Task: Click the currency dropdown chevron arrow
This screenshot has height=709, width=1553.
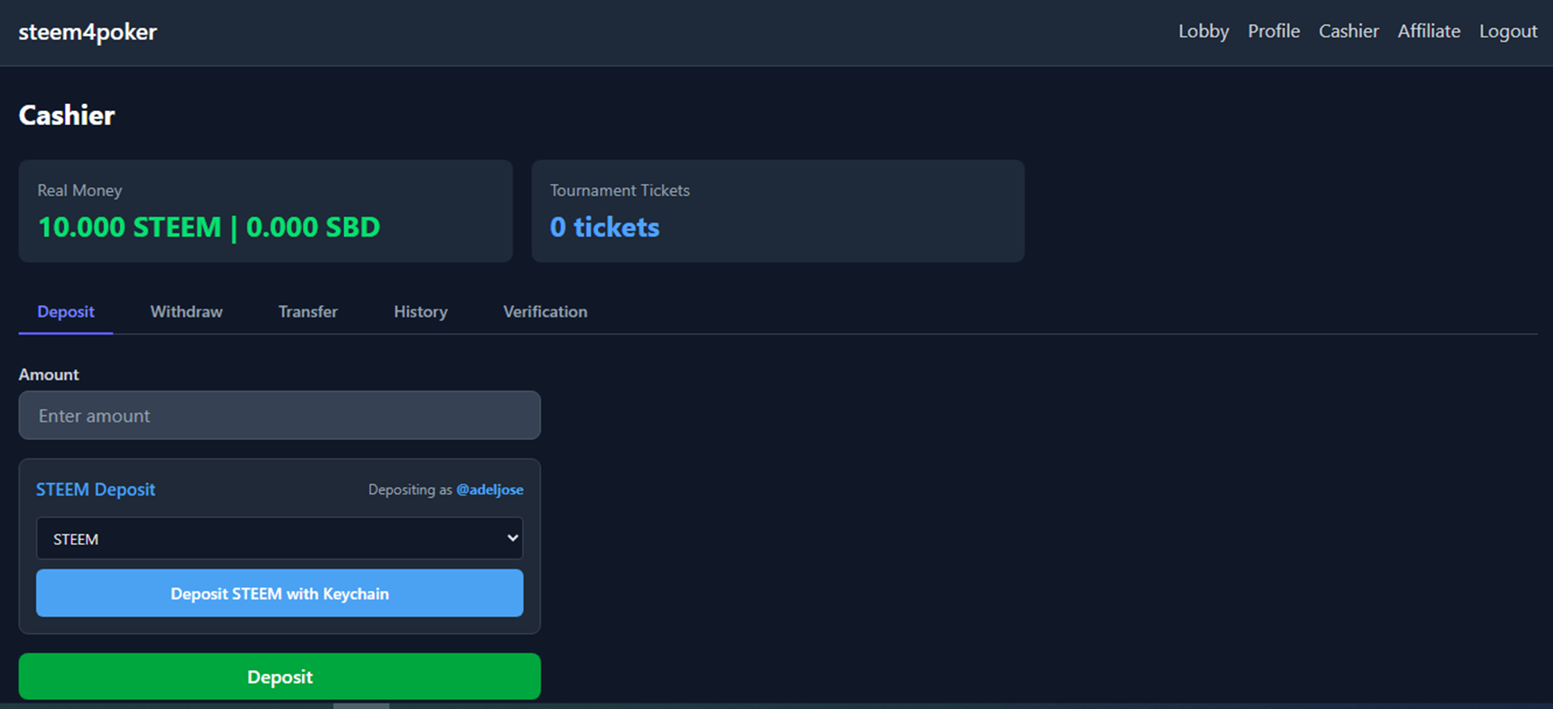Action: 512,537
